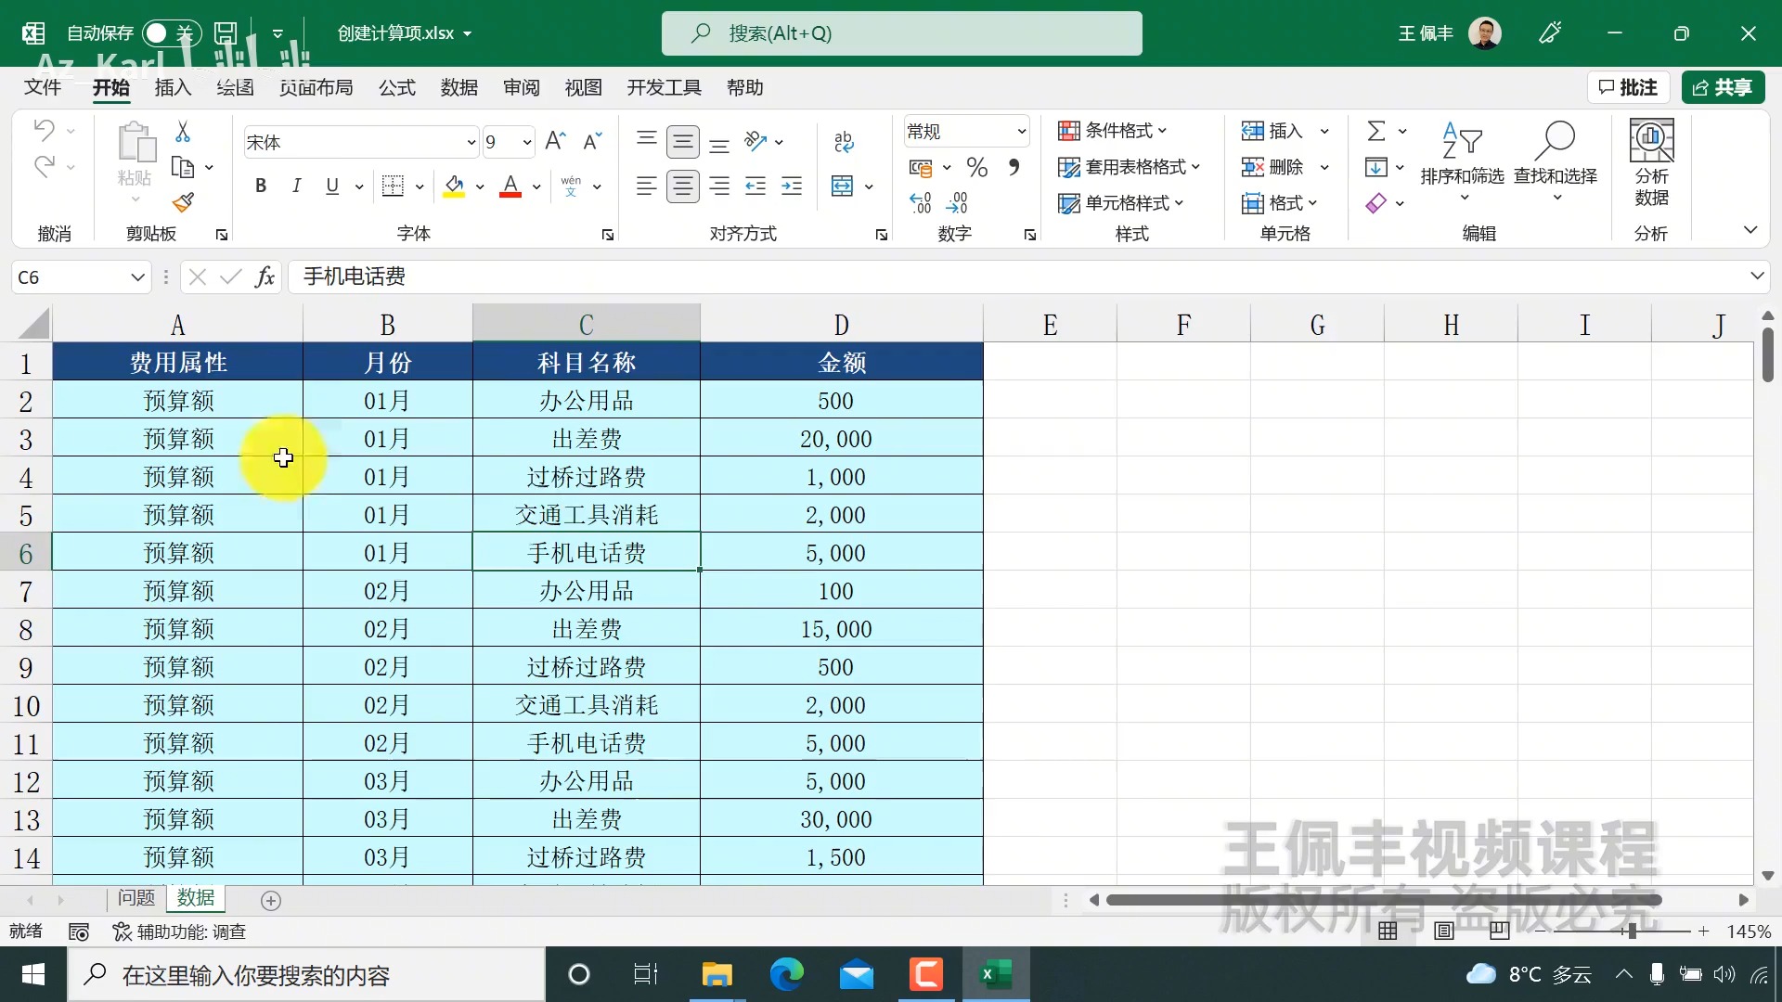Toggle italic formatting

click(x=296, y=186)
